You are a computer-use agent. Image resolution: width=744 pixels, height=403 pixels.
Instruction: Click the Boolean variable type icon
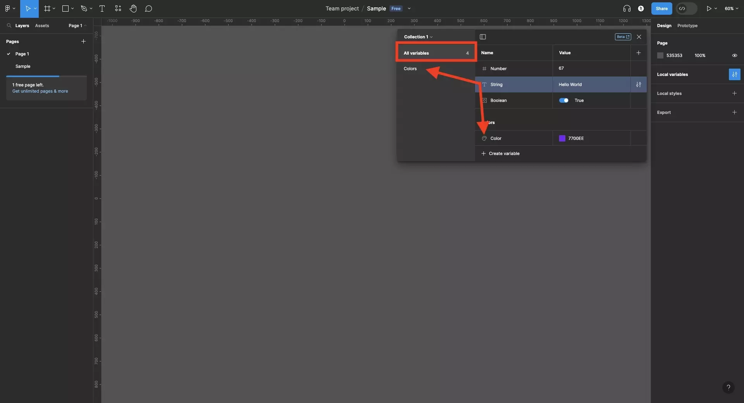coord(484,100)
